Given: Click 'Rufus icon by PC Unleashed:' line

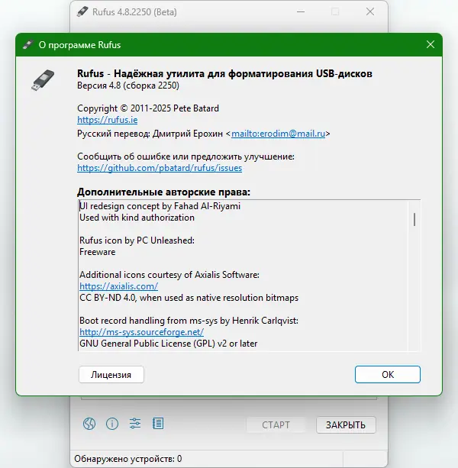Looking at the screenshot, I should point(137,240).
